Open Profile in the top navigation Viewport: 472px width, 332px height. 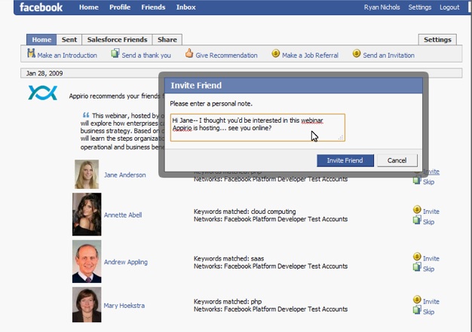point(120,8)
